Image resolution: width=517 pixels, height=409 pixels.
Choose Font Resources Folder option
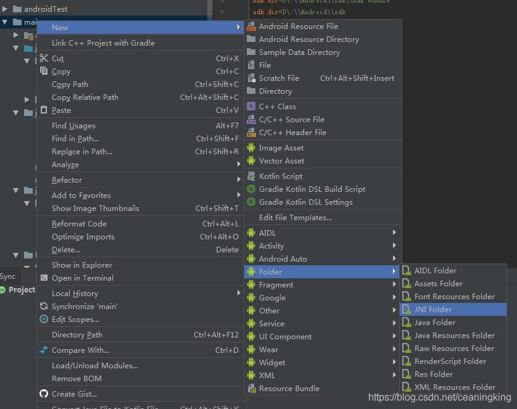(453, 297)
